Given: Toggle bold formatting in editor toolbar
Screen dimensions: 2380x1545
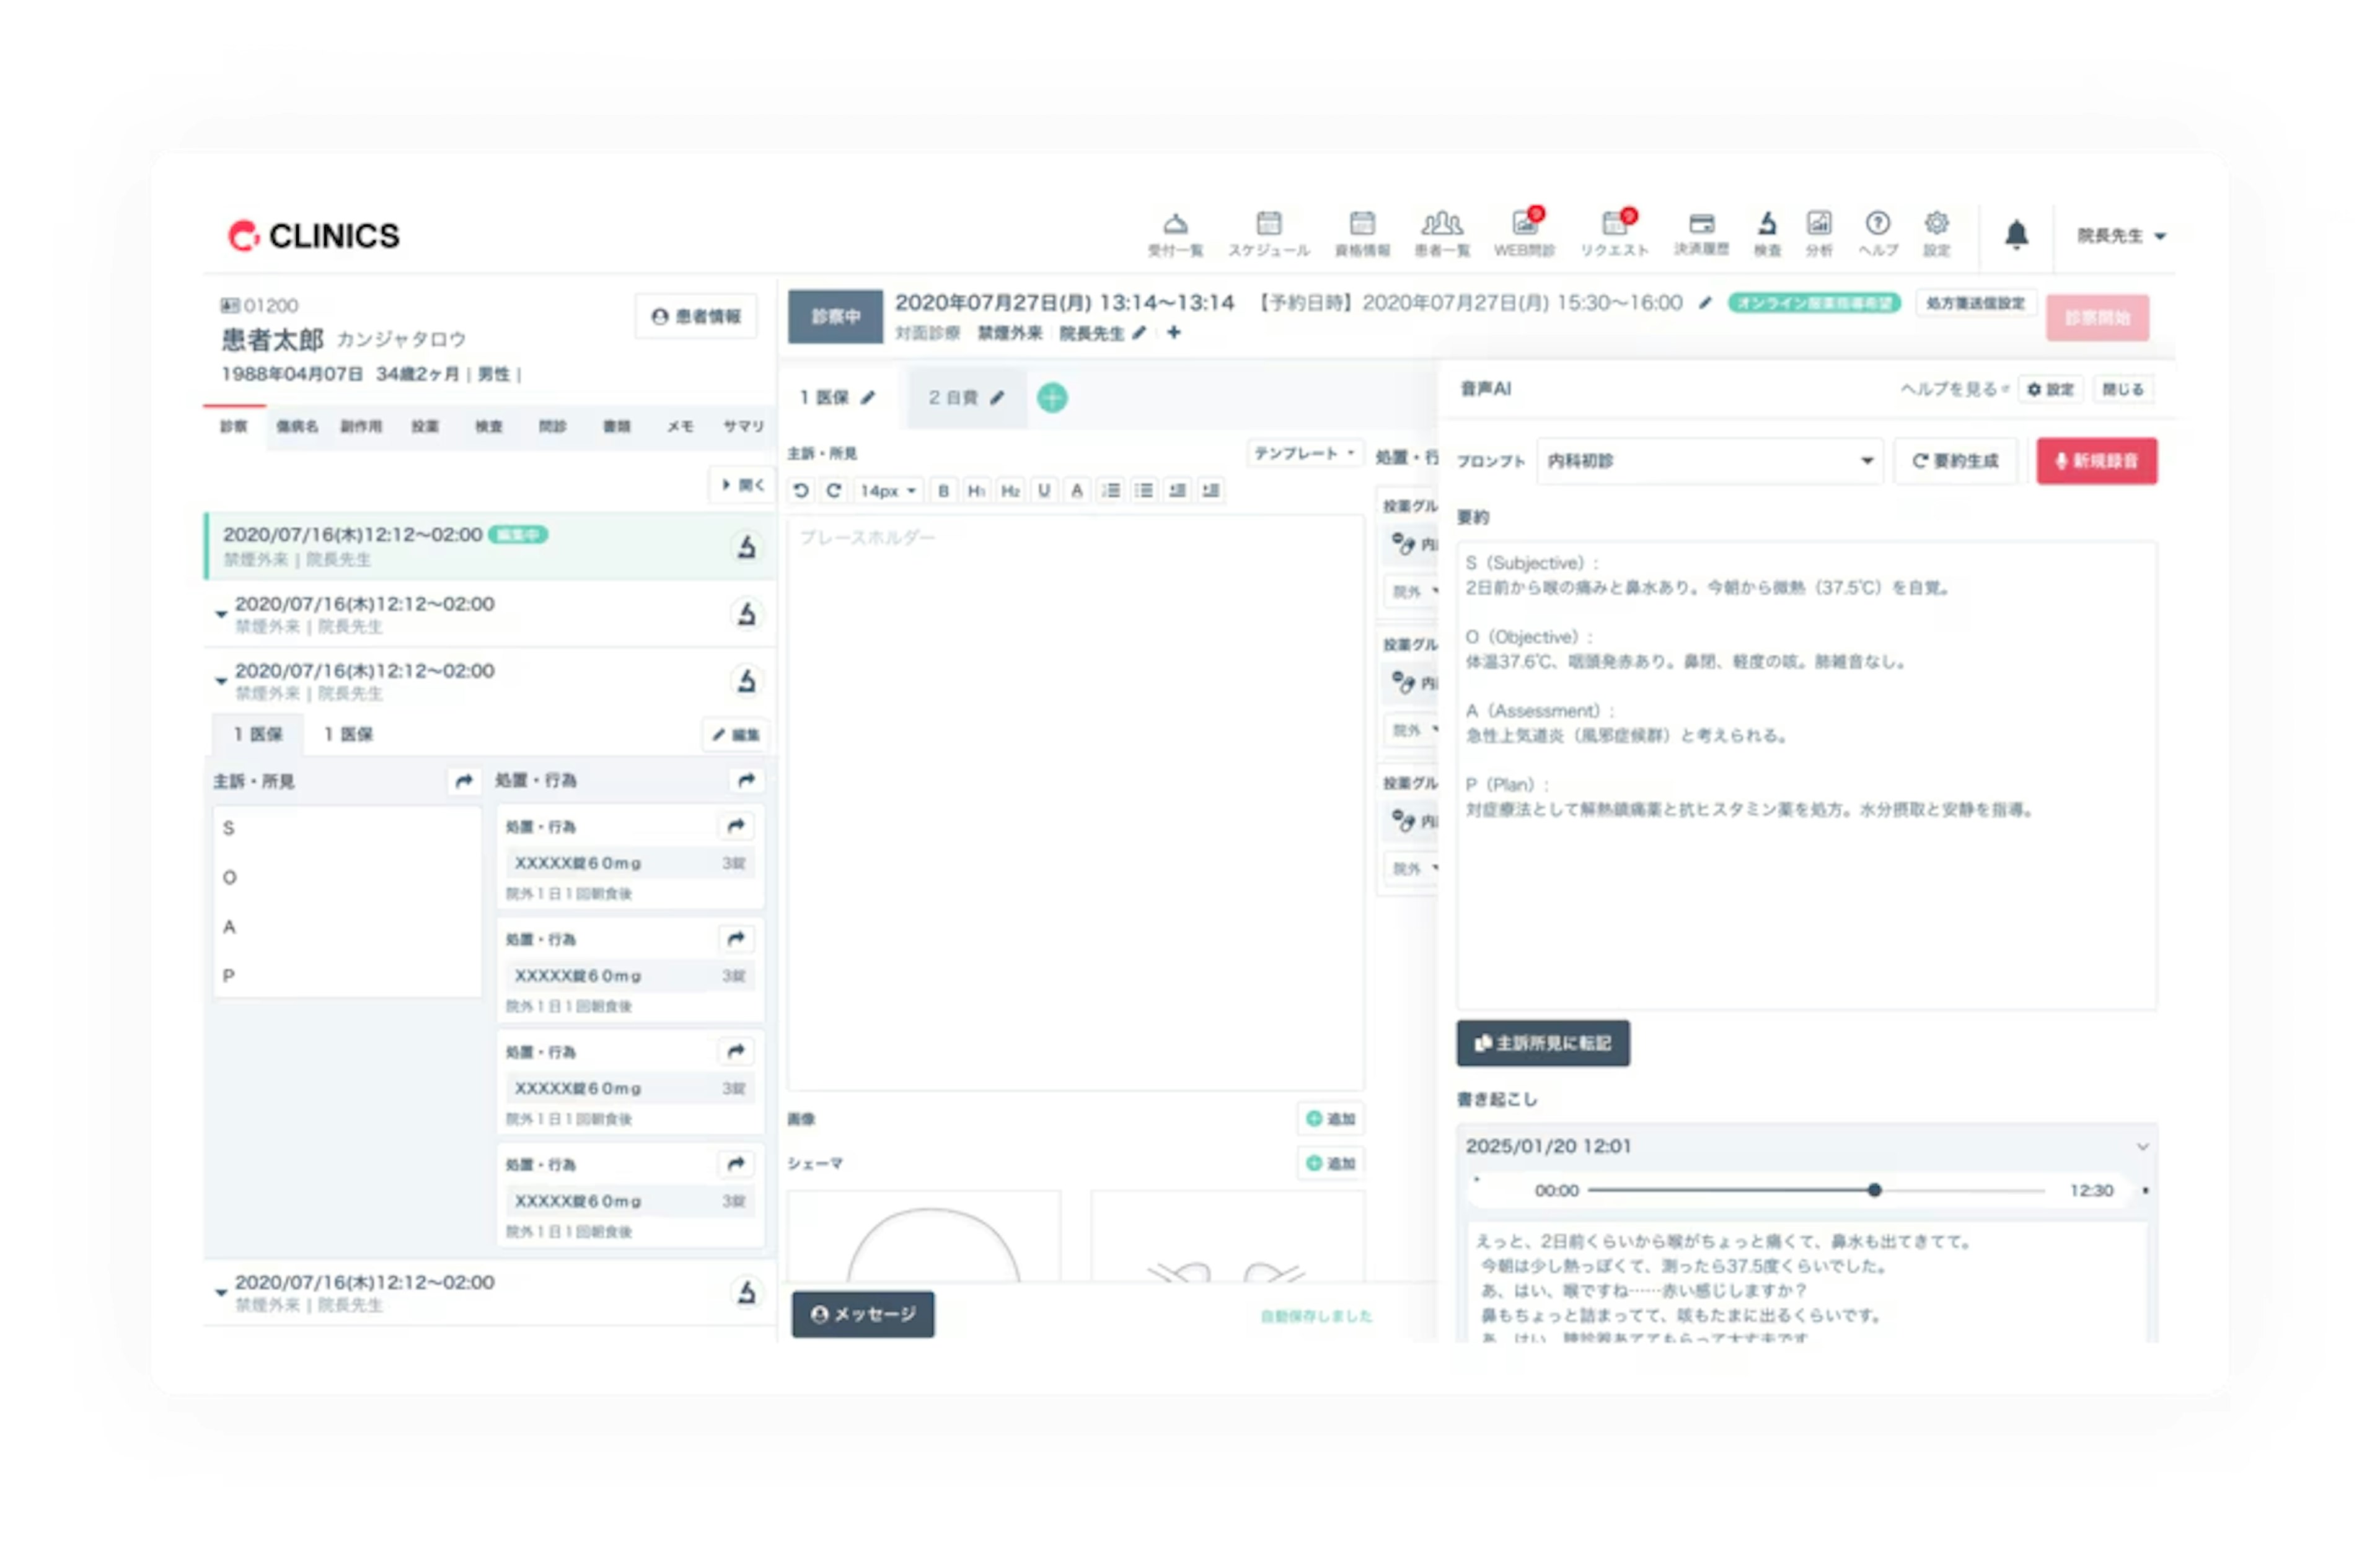Looking at the screenshot, I should pos(943,491).
